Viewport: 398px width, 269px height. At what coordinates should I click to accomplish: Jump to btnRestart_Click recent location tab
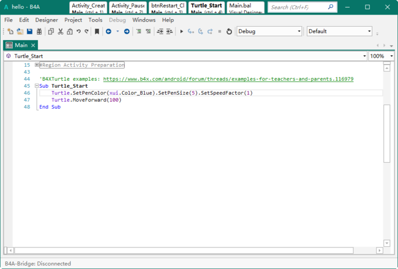coord(168,8)
